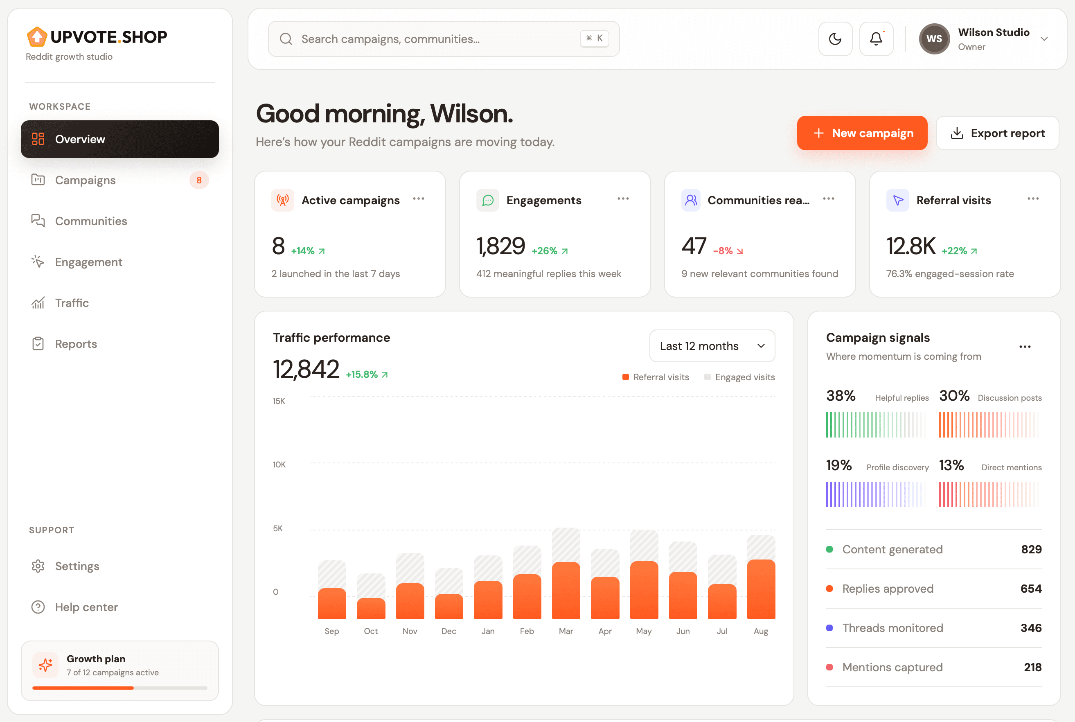Click the search campaigns input field
This screenshot has height=722, width=1075.
coord(444,39)
